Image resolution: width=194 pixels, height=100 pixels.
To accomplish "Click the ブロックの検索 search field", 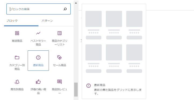I will [38, 9].
